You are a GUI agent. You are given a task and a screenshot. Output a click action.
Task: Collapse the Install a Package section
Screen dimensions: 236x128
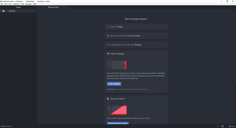tap(136, 54)
